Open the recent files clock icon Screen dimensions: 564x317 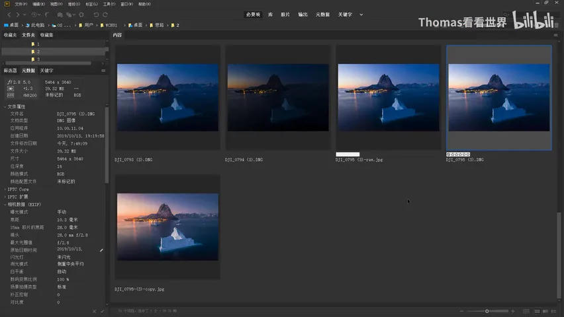(34, 15)
